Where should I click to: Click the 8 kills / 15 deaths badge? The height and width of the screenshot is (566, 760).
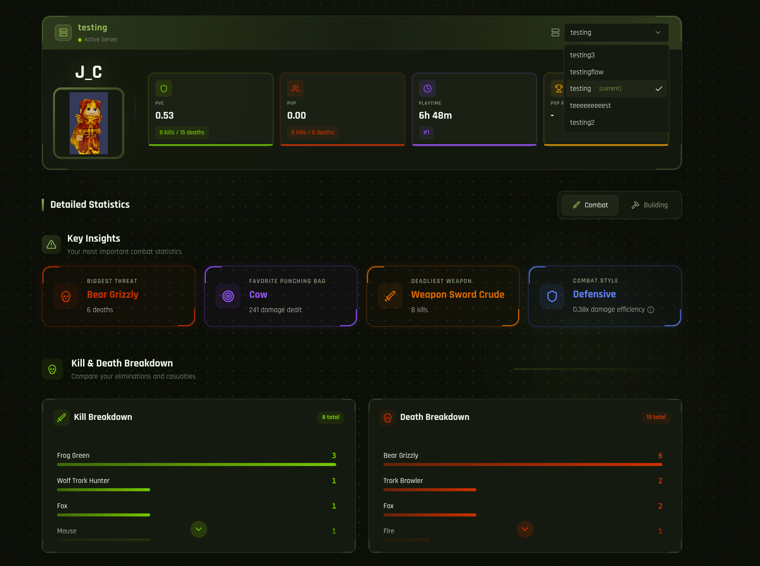(182, 133)
